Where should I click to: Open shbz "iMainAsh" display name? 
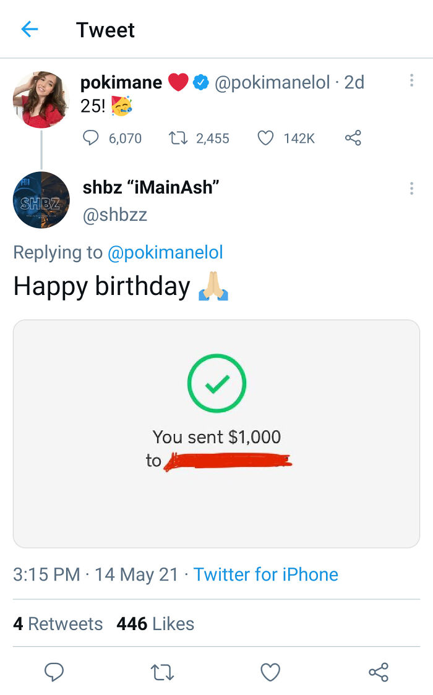point(151,187)
